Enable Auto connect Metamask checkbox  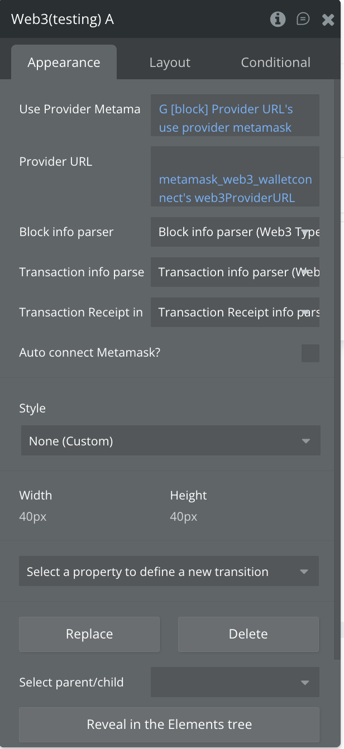tap(310, 353)
